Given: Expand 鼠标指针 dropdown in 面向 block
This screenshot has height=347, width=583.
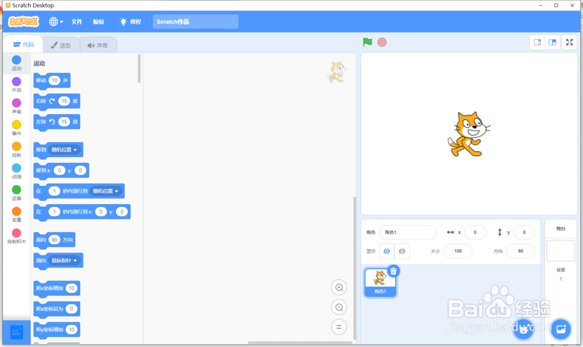Looking at the screenshot, I should click(64, 260).
